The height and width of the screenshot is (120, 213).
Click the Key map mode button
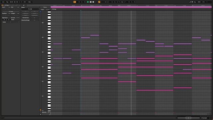pos(195,2)
